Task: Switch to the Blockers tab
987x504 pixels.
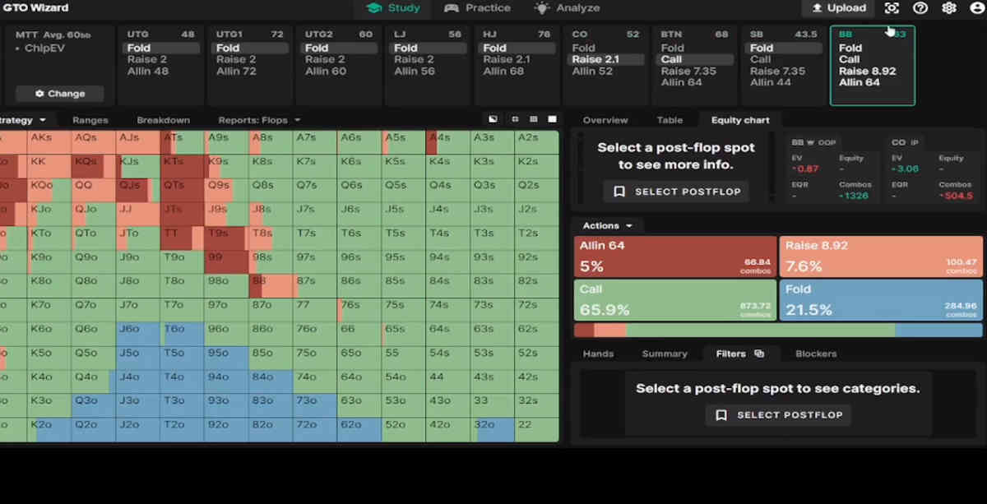Action: [x=816, y=354]
